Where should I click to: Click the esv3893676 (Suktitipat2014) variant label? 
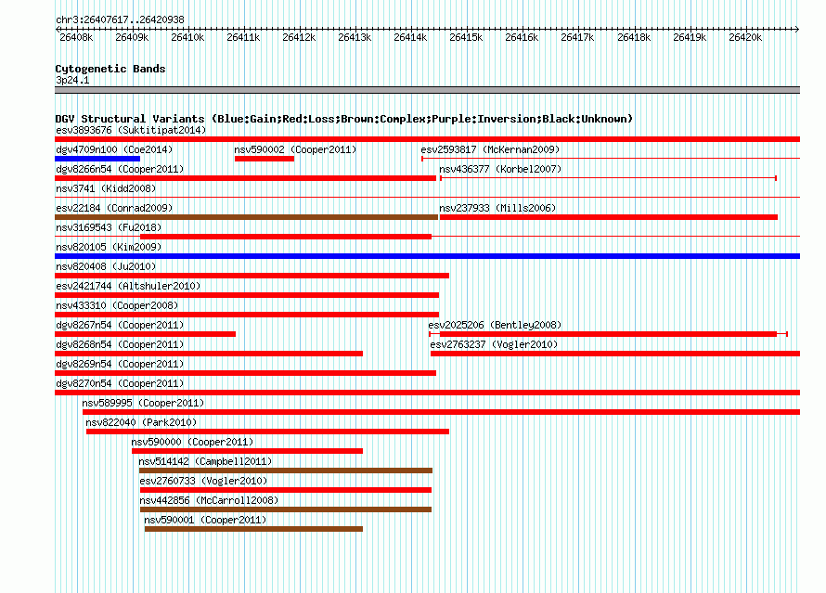pyautogui.click(x=131, y=130)
